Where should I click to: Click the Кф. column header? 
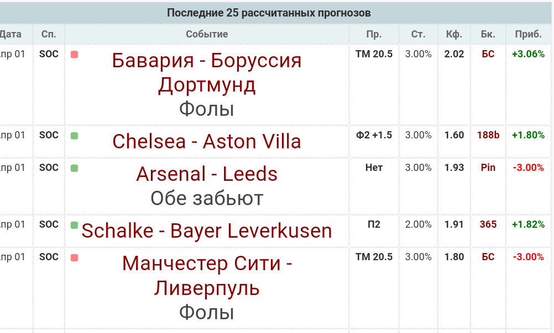click(454, 34)
